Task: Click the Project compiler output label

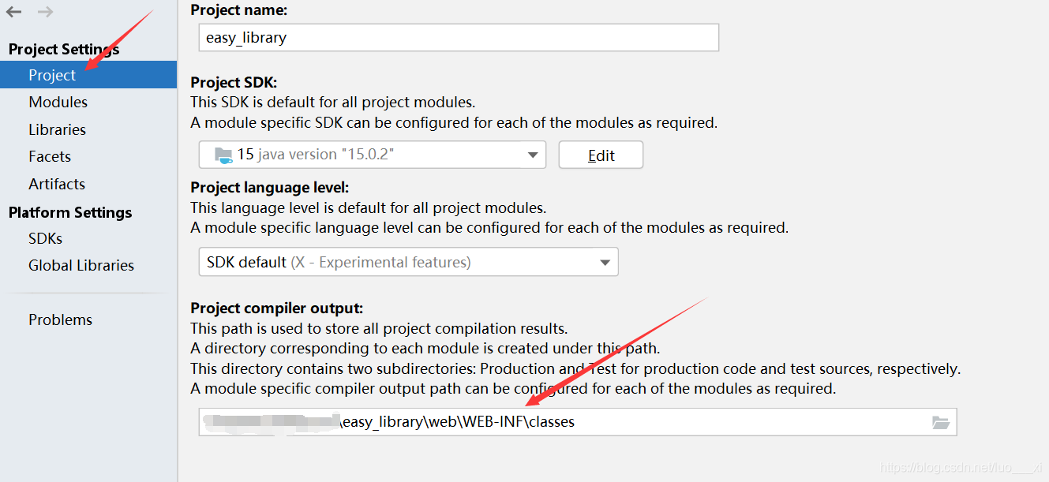Action: tap(277, 308)
